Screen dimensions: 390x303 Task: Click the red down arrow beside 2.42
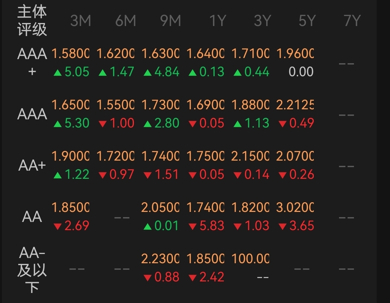point(192,278)
